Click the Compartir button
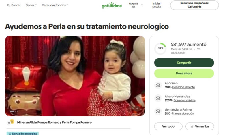Screen dimensions: 225x135 click(x=184, y=63)
